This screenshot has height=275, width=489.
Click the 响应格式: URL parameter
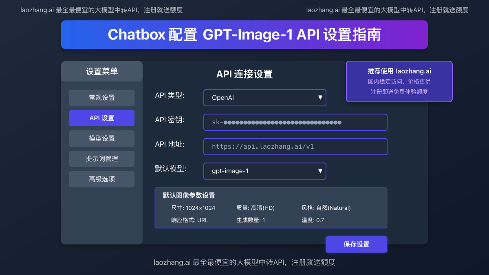coord(189,220)
